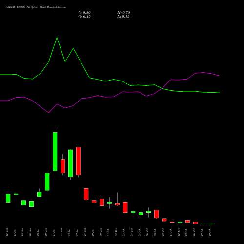Select the tallest green candlestick
This screenshot has width=244, height=244.
[55, 152]
